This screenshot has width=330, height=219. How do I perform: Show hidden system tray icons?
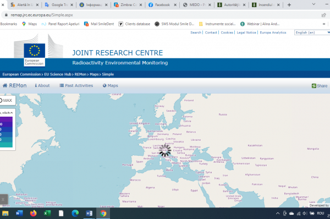click(278, 213)
